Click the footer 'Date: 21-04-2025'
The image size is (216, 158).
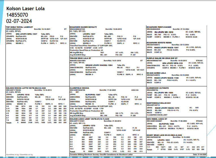tap(200, 155)
